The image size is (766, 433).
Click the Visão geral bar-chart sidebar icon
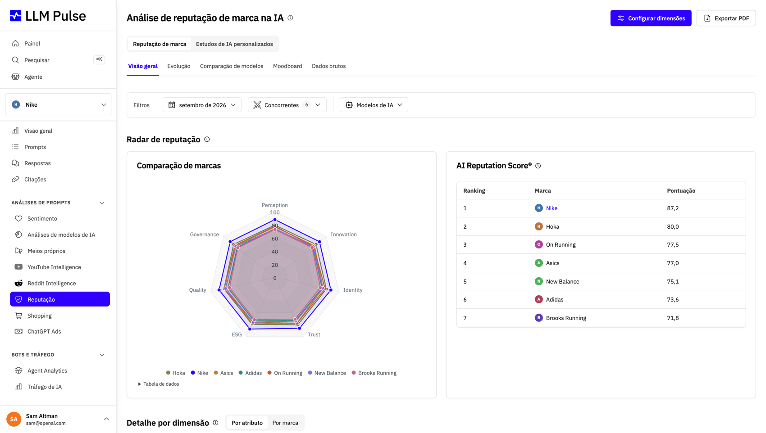click(15, 131)
